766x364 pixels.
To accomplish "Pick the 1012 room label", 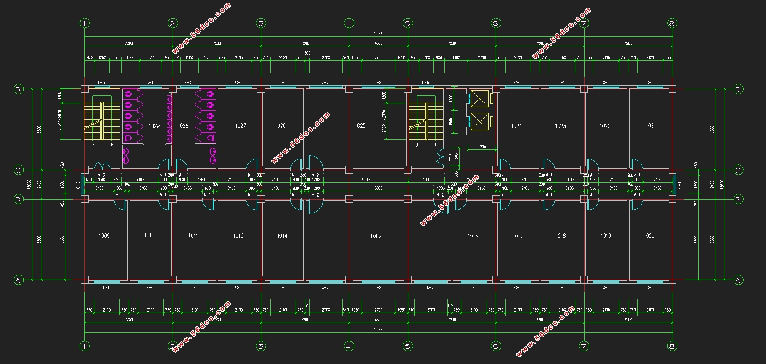I will [238, 236].
